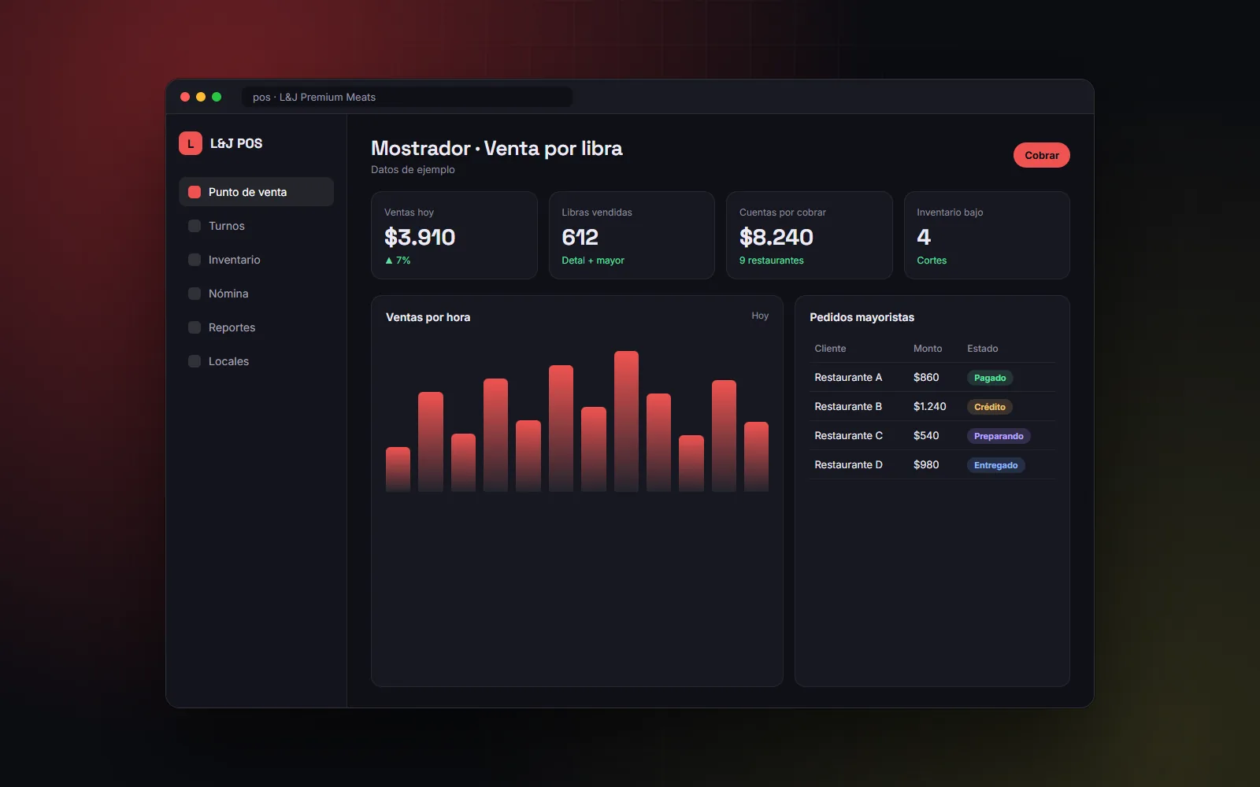Click the ▲ 7% growth indicator
The width and height of the screenshot is (1260, 787).
[x=398, y=260]
